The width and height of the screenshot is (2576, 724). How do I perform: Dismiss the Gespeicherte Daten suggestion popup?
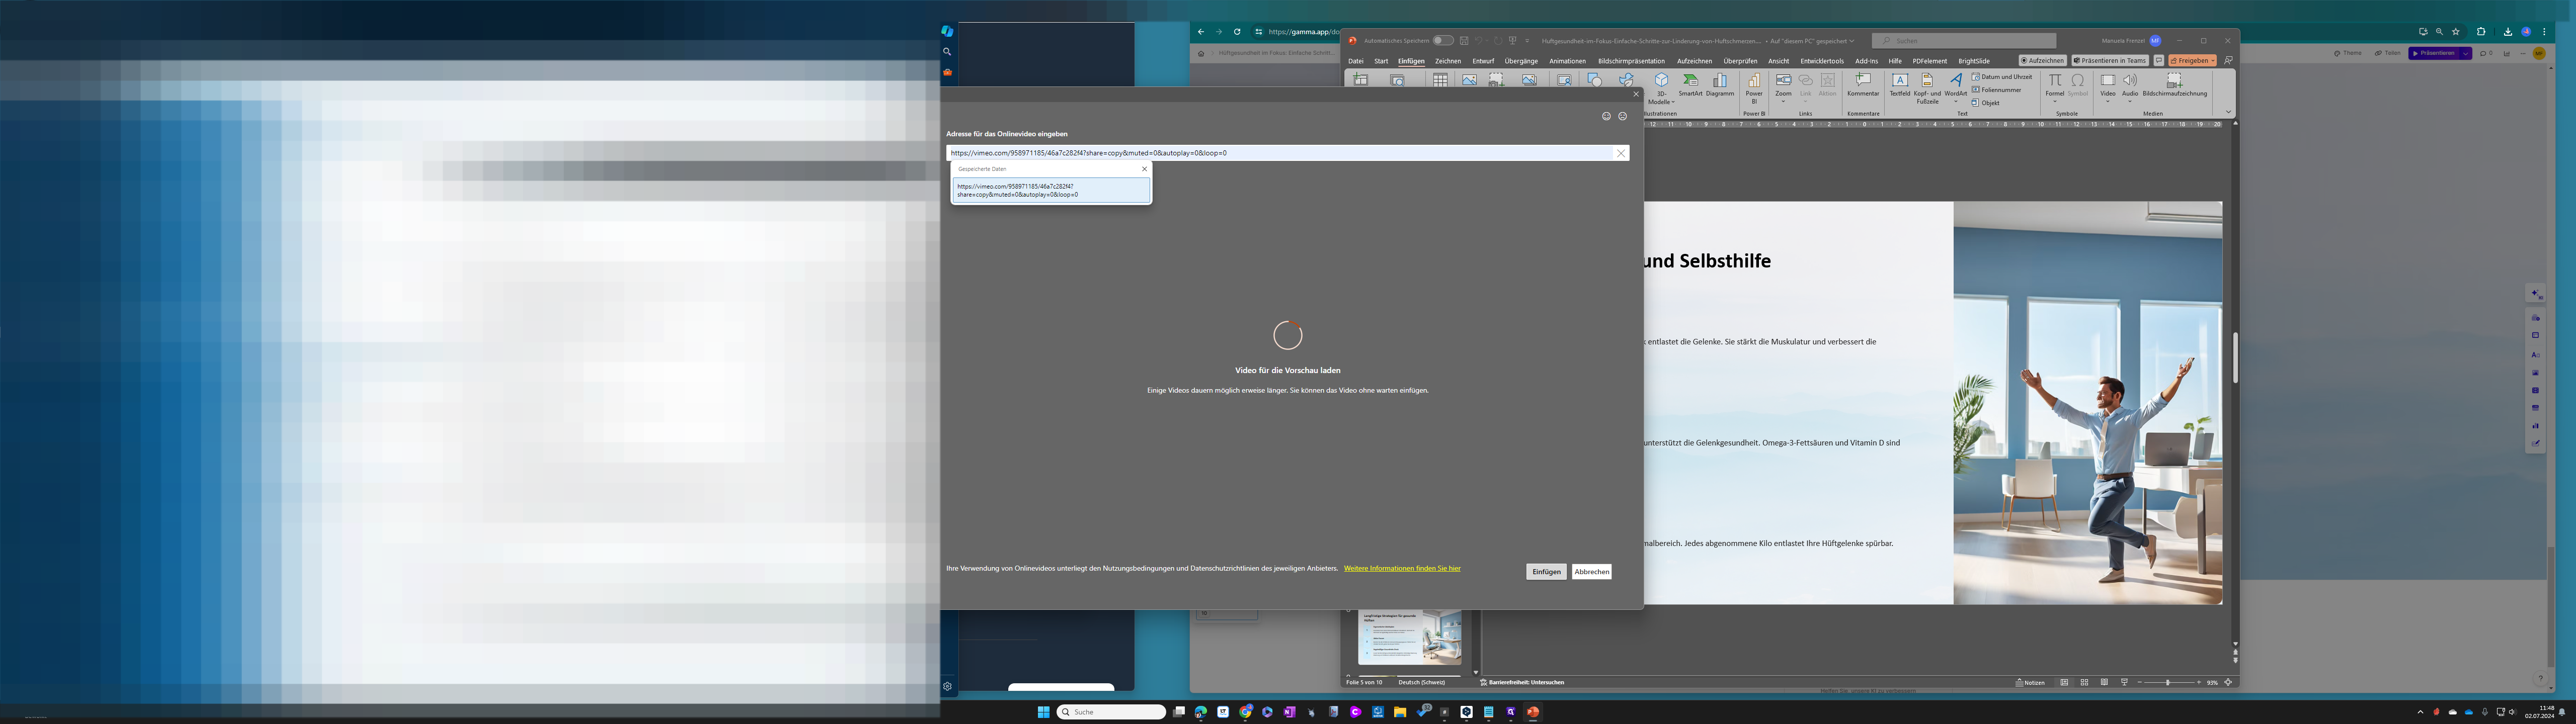1144,169
